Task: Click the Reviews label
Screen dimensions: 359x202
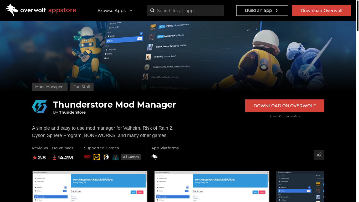Action: (40, 148)
